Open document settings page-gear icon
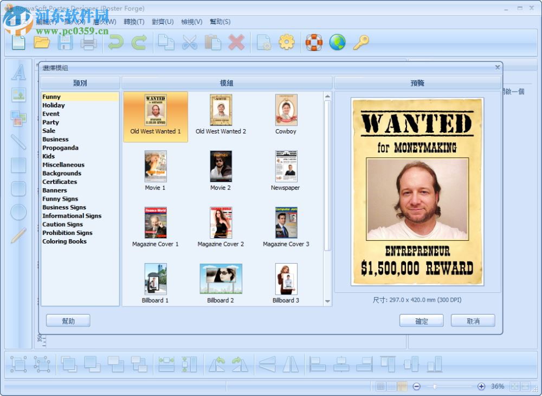Screen dimensions: 542x396 point(264,42)
